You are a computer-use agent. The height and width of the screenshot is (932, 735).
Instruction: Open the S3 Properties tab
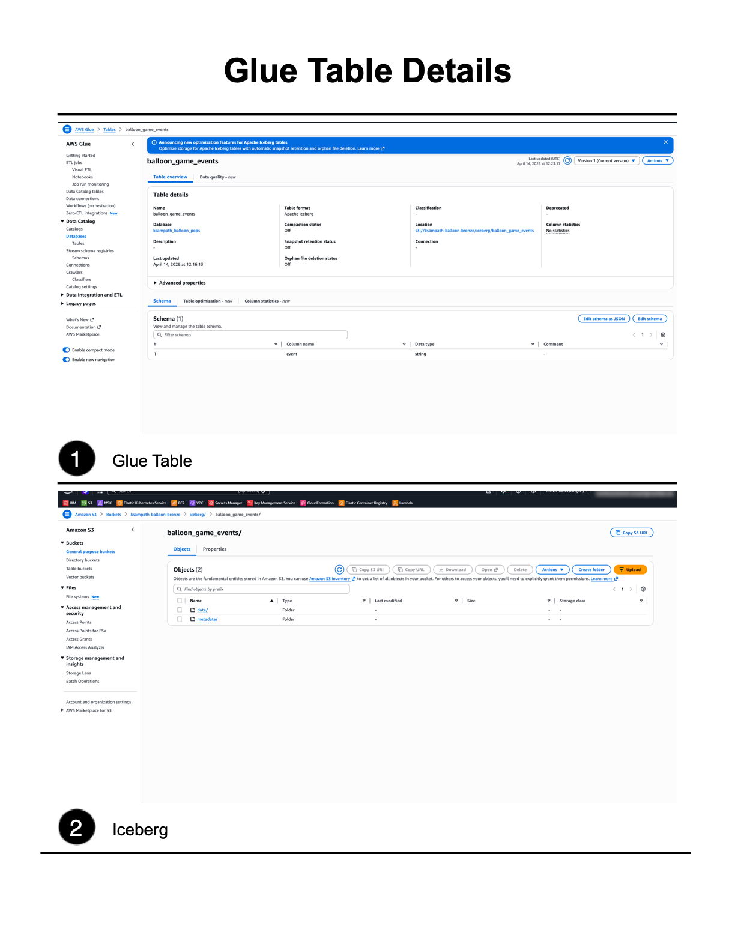(x=214, y=549)
